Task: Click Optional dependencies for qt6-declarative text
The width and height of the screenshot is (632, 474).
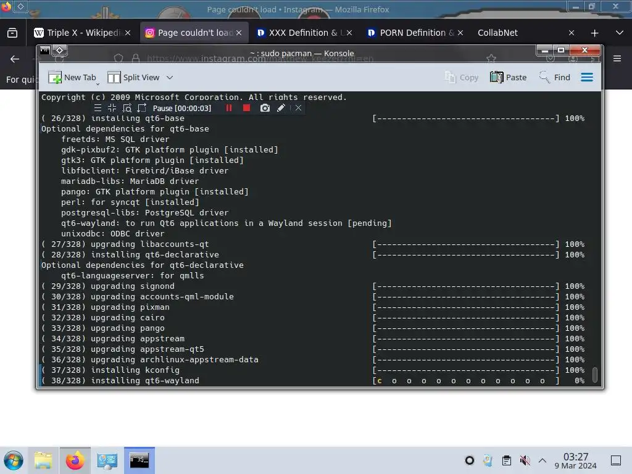Action: (x=143, y=265)
